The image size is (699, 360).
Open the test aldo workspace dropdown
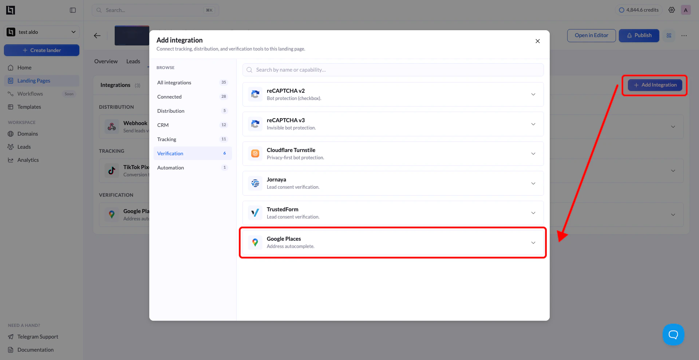[x=42, y=32]
